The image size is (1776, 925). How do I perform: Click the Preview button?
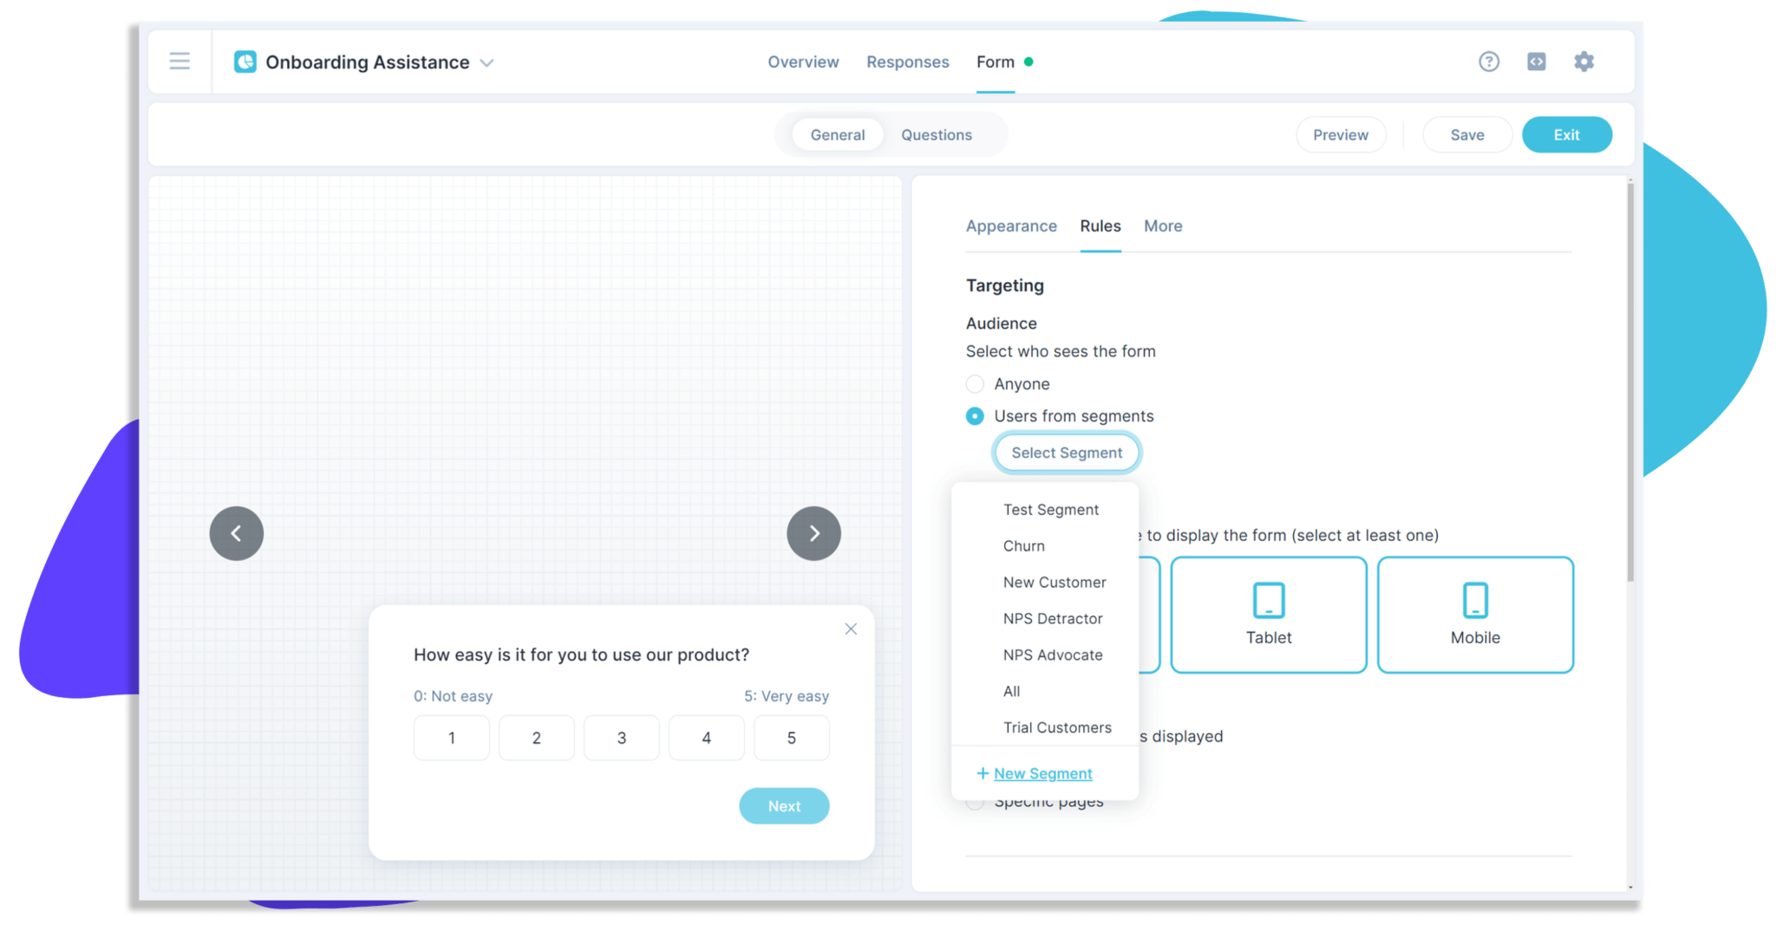(x=1340, y=135)
